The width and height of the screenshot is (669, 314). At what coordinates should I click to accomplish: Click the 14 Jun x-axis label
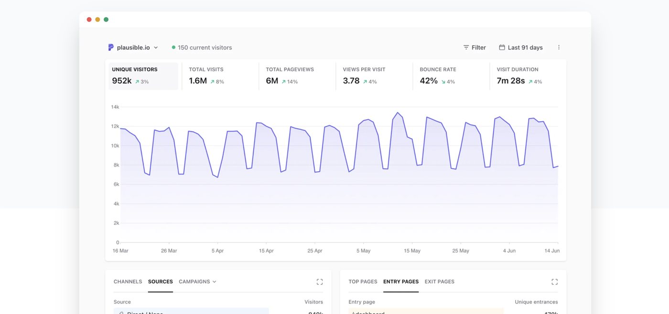(552, 251)
